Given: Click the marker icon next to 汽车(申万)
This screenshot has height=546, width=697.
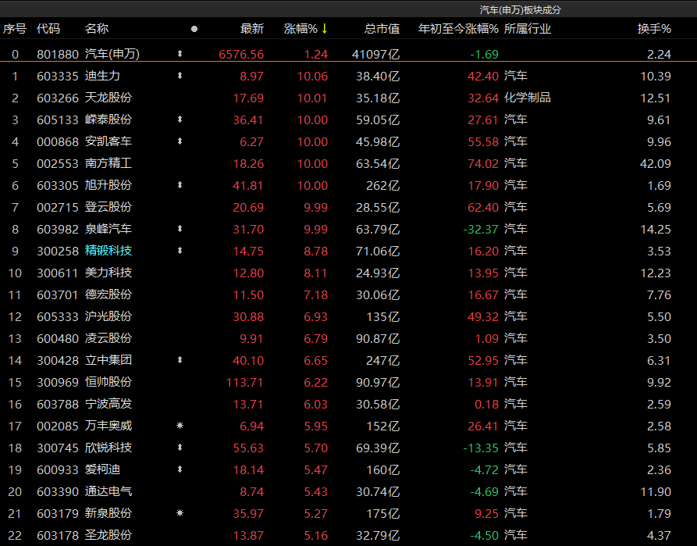Looking at the screenshot, I should point(180,54).
